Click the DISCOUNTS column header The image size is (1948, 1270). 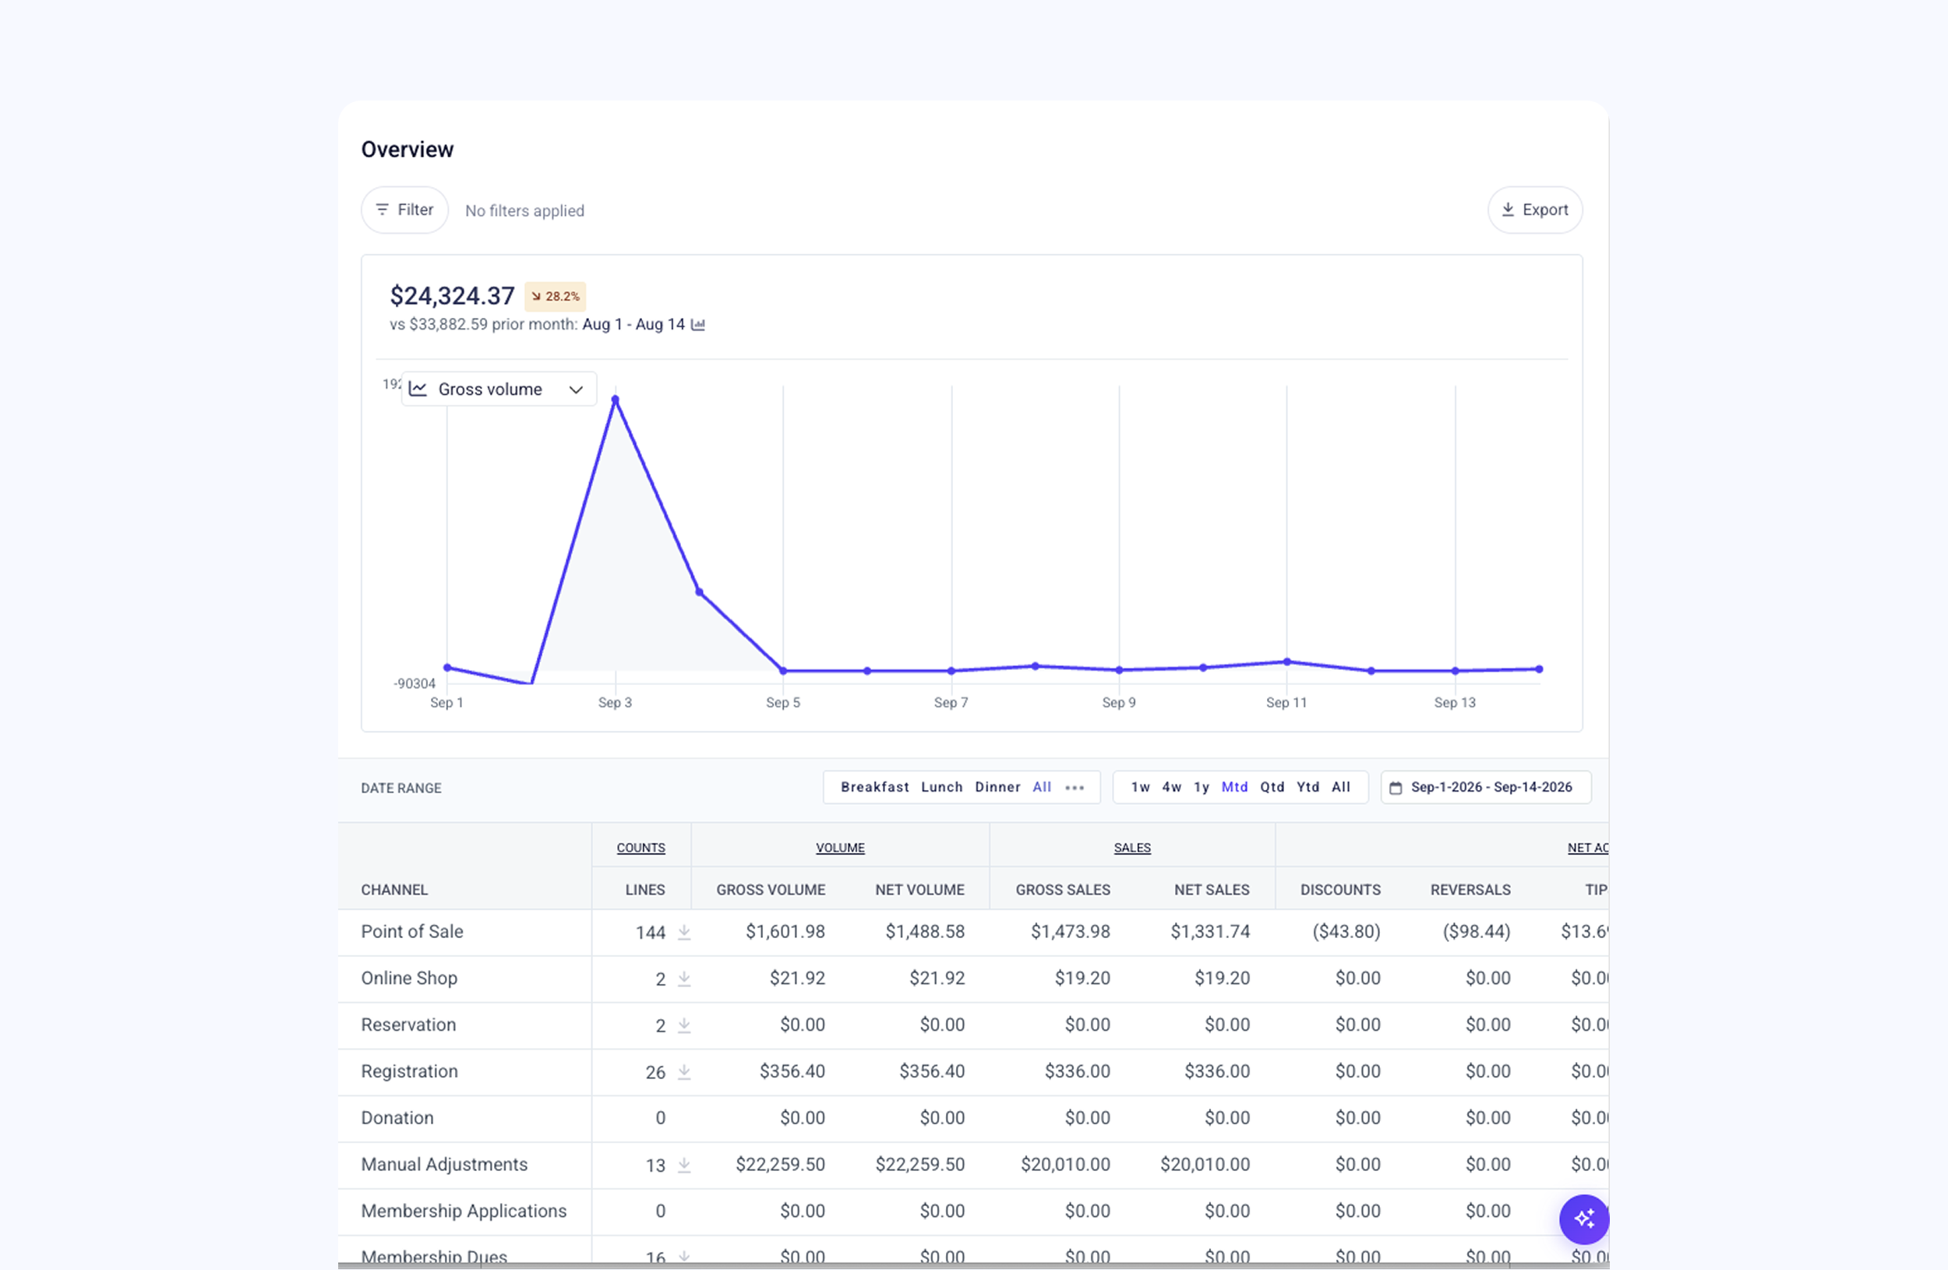1340,890
